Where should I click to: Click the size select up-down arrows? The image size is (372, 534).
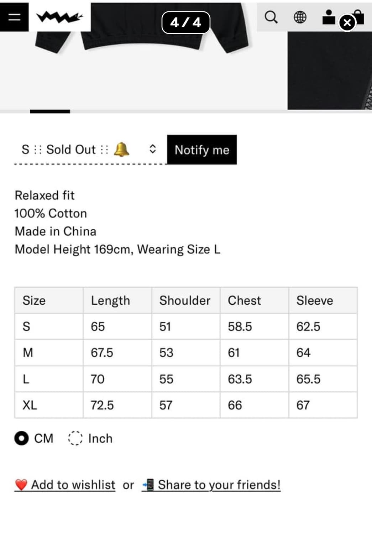click(152, 149)
